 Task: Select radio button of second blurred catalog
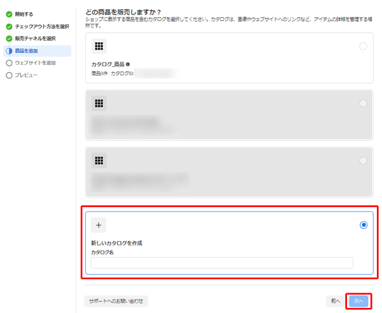[x=363, y=103]
